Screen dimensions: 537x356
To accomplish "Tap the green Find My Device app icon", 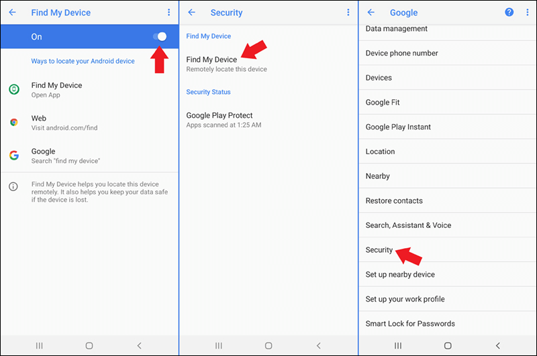I will click(13, 90).
